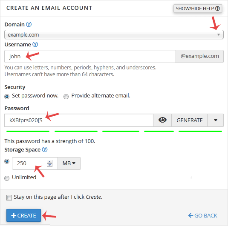This screenshot has width=228, height=226.
Task: Click the Username field containing john
Action: click(90, 56)
